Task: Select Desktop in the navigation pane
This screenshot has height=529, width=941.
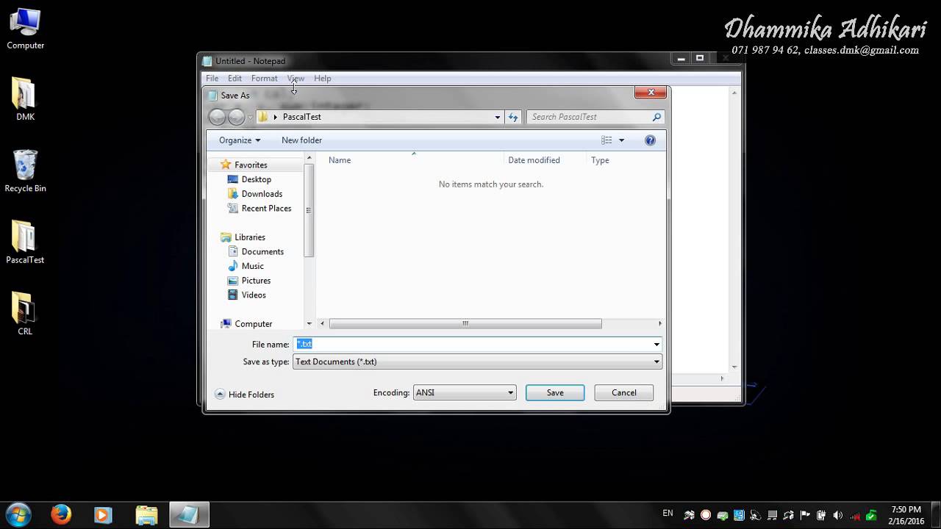Action: click(x=257, y=179)
